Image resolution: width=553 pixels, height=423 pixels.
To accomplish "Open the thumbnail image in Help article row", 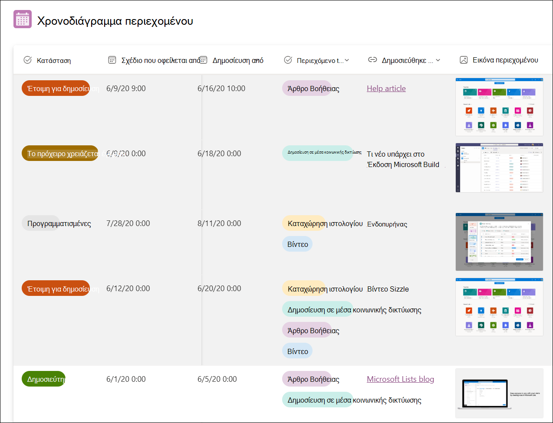I will point(499,107).
